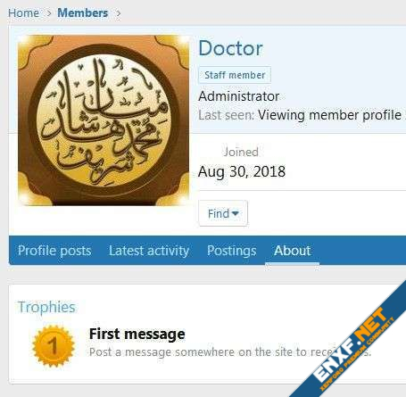The height and width of the screenshot is (397, 406).
Task: Select the Postings tab
Action: coord(231,251)
